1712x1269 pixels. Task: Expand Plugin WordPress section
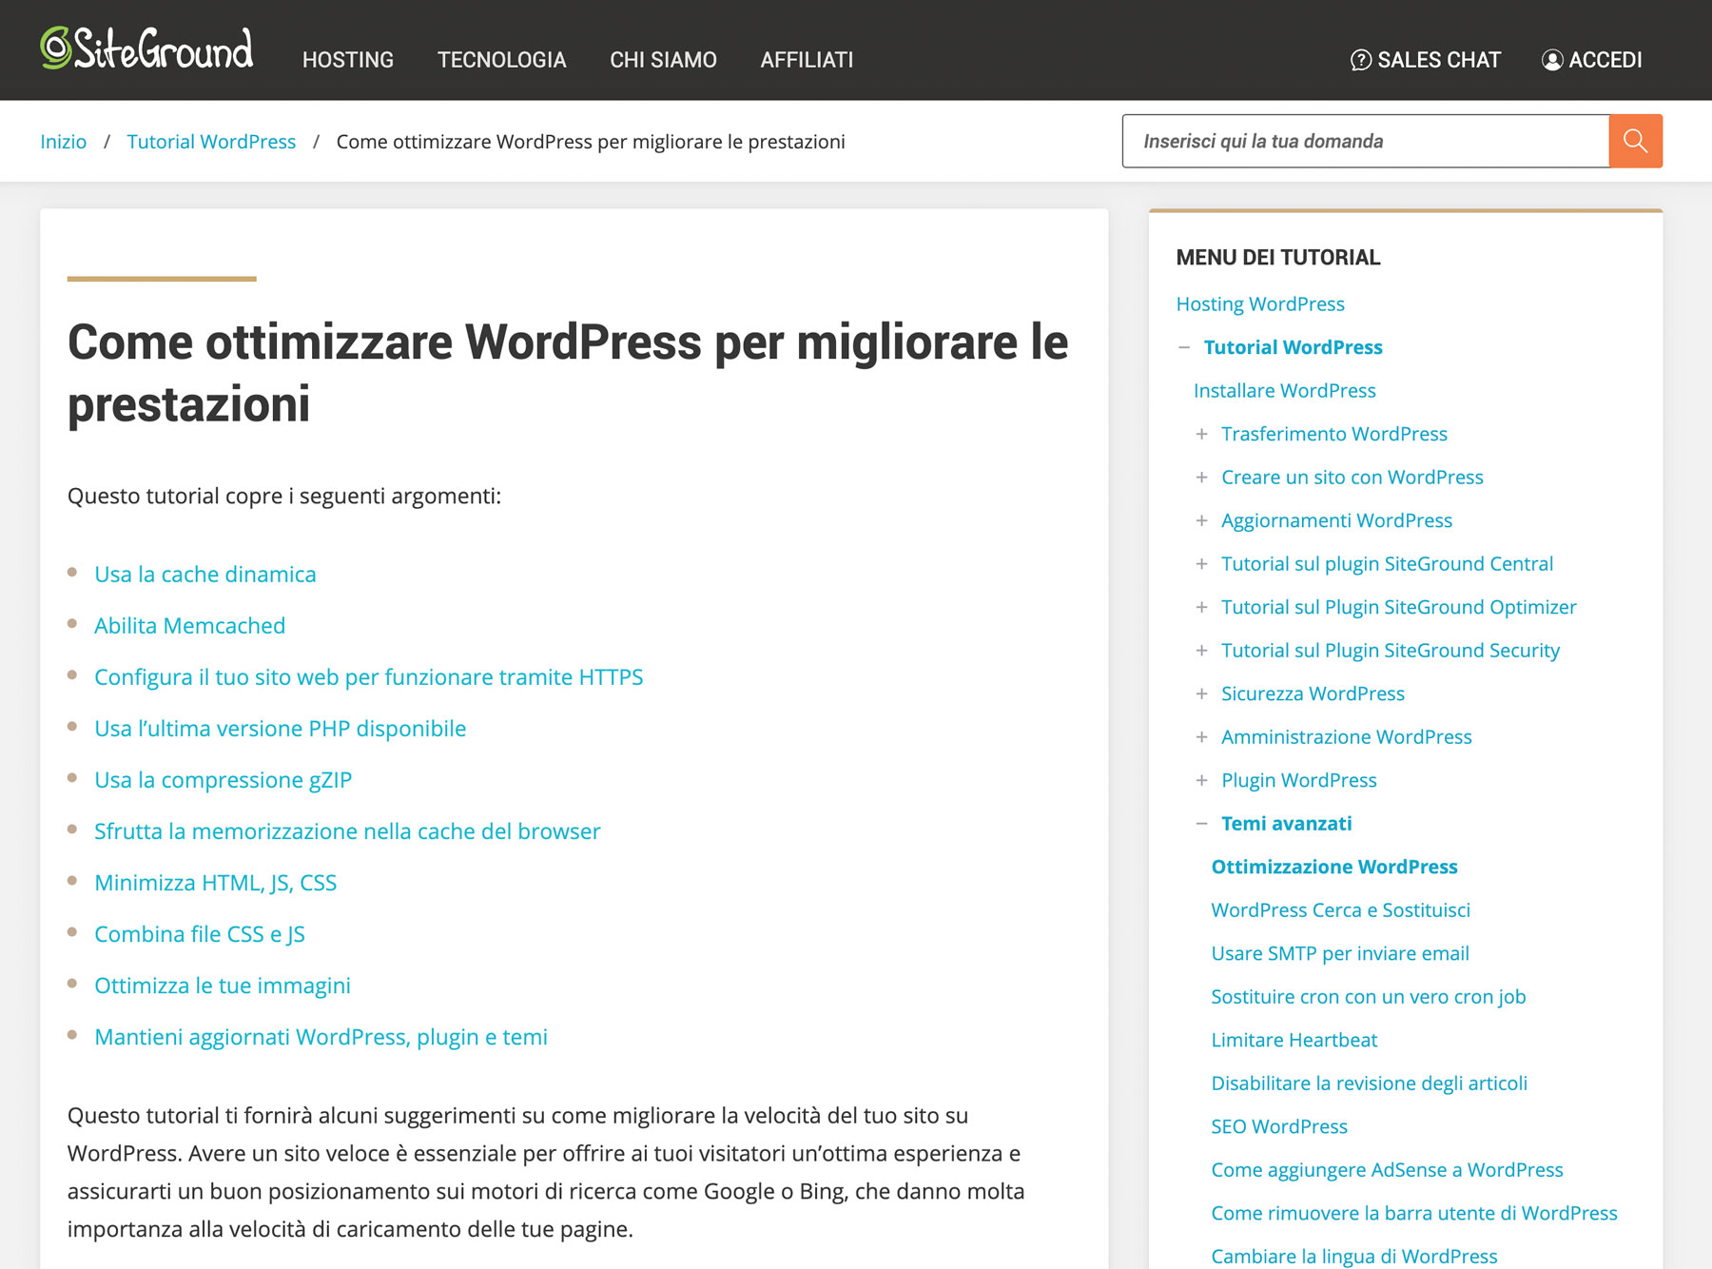(1202, 780)
